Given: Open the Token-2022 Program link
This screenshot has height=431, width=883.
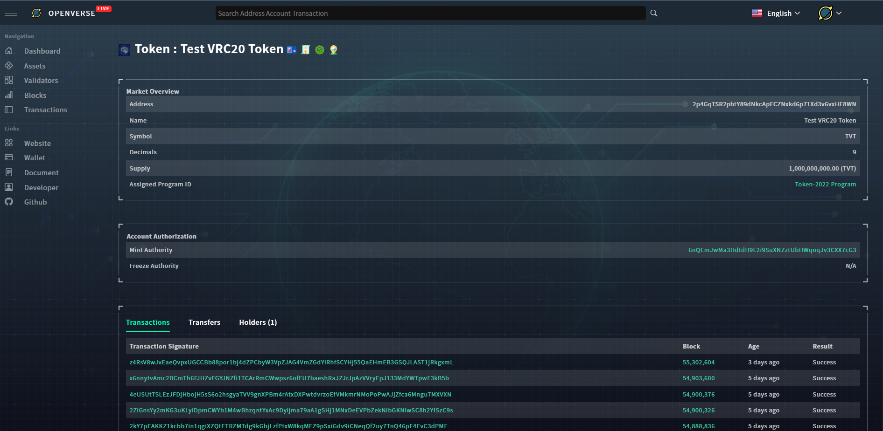Looking at the screenshot, I should pyautogui.click(x=825, y=185).
